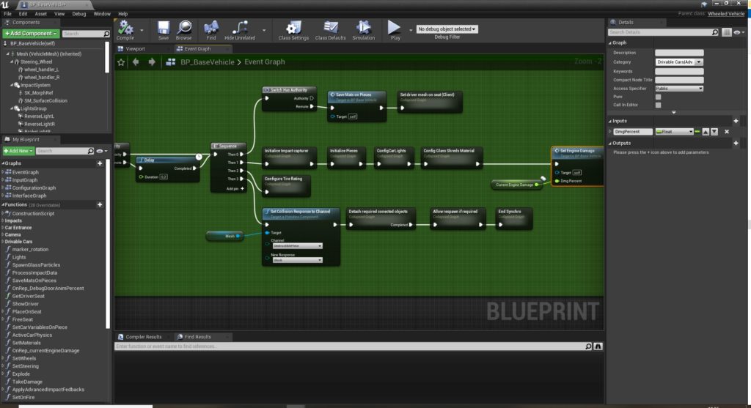Add a new input parameter
The width and height of the screenshot is (751, 408).
pos(736,121)
